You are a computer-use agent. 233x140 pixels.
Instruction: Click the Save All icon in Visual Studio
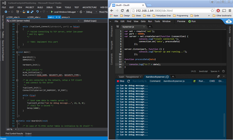pyautogui.click(x=32, y=12)
